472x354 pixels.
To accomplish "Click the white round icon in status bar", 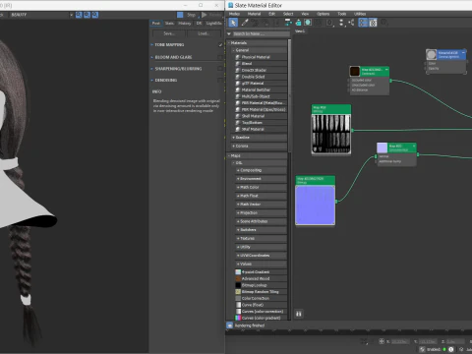I will 451,349.
